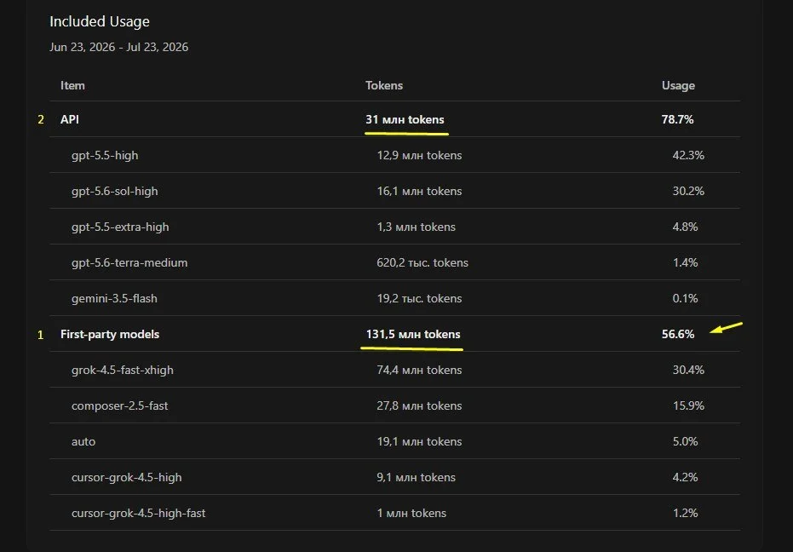Click the 'Item' column header
The width and height of the screenshot is (793, 552).
[x=73, y=85]
